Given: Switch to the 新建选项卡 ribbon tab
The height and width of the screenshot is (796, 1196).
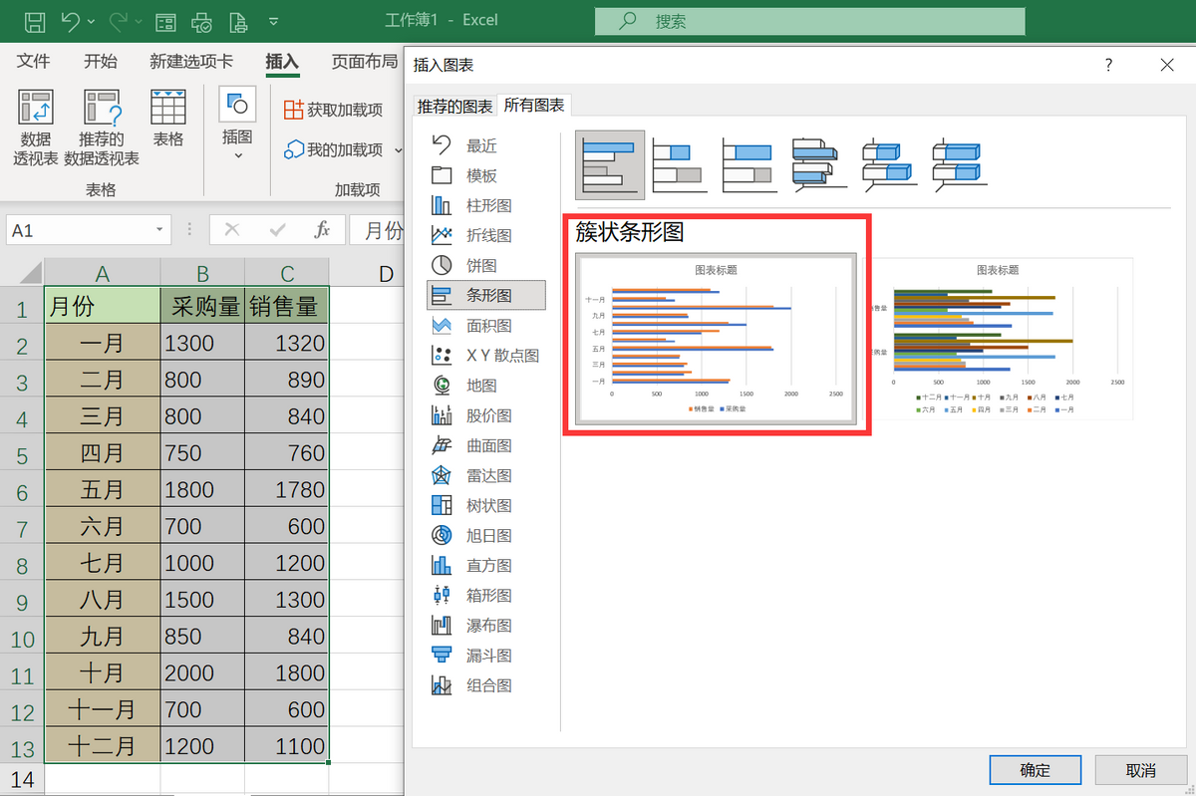Looking at the screenshot, I should pyautogui.click(x=191, y=62).
